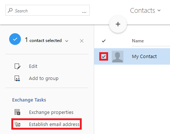
Task: Click Establish email address
Action: coord(54,124)
